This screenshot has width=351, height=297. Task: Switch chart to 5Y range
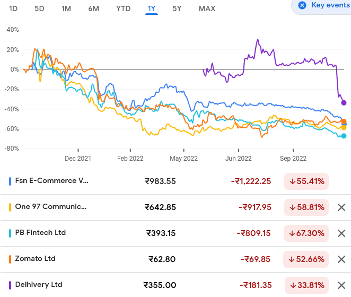coord(177,8)
